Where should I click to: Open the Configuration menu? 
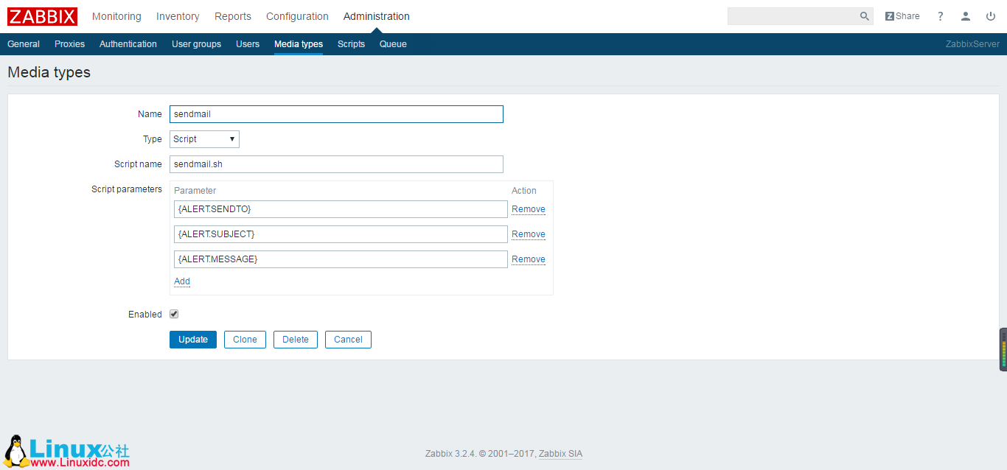296,15
